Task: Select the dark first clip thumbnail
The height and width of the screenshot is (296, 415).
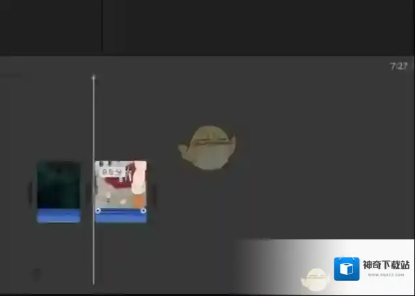Action: pyautogui.click(x=59, y=185)
